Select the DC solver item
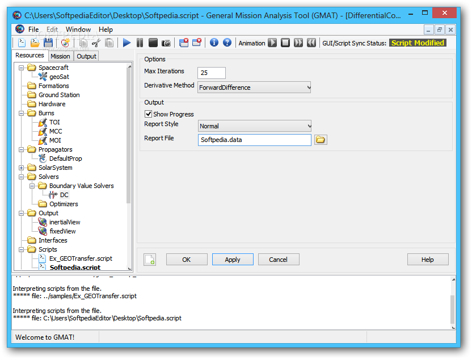The height and width of the screenshot is (359, 472). click(x=64, y=195)
